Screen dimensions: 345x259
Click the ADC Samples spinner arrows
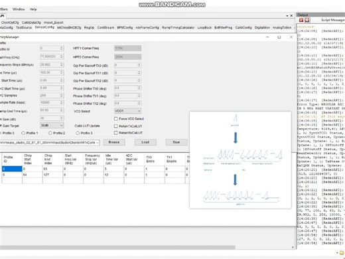pos(62,96)
